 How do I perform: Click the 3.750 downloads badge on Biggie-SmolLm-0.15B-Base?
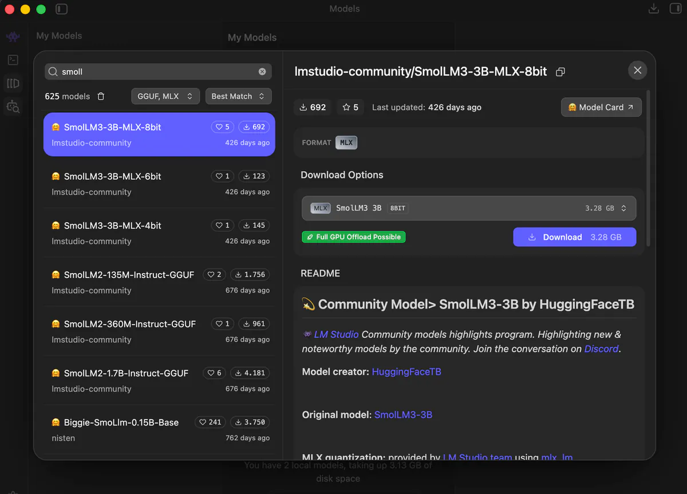tap(250, 422)
